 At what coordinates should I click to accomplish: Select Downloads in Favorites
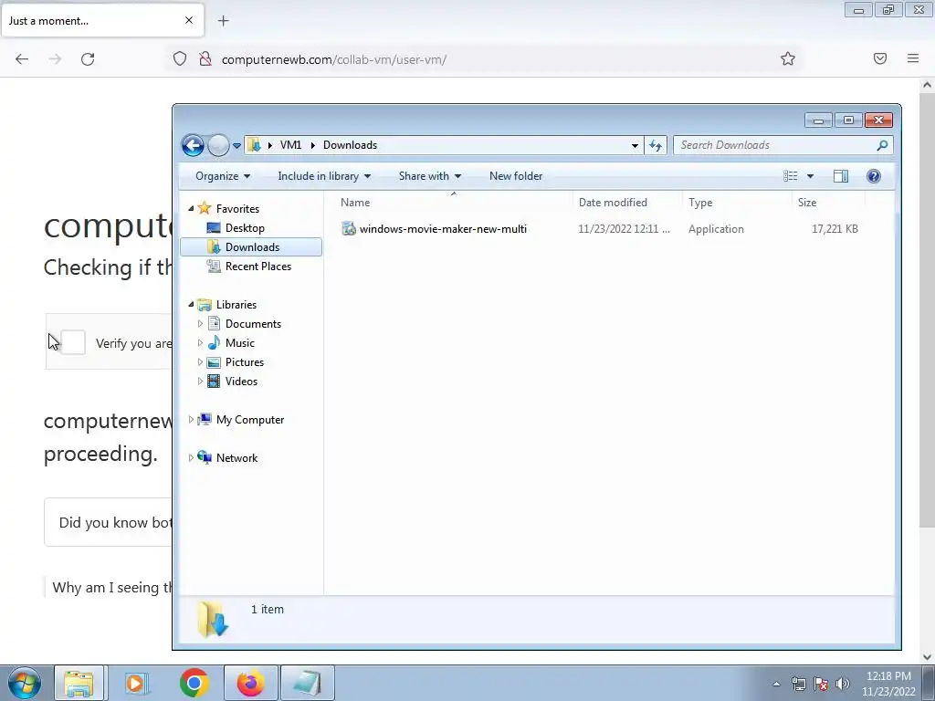(x=251, y=246)
